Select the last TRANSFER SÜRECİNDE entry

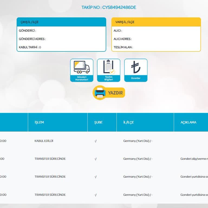click(50, 195)
